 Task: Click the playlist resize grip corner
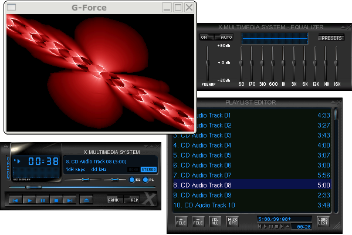point(337,226)
